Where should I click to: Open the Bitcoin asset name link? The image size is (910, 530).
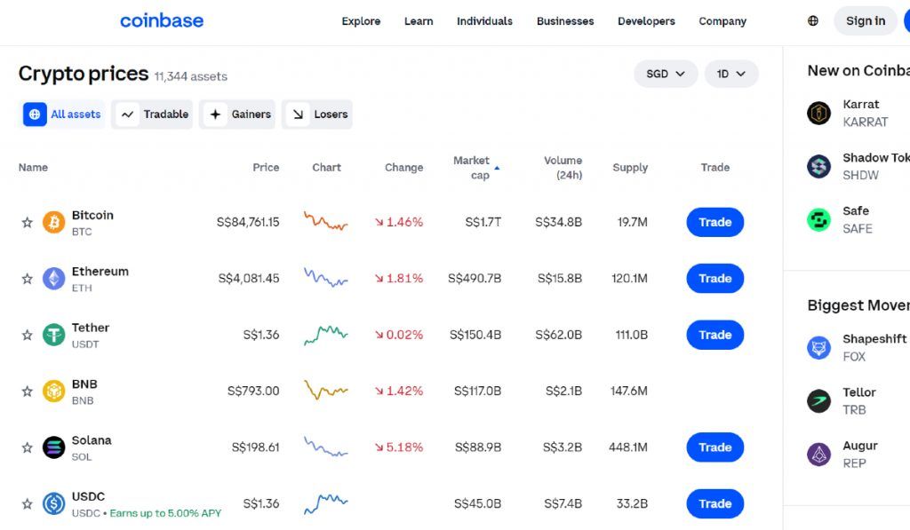pyautogui.click(x=92, y=215)
